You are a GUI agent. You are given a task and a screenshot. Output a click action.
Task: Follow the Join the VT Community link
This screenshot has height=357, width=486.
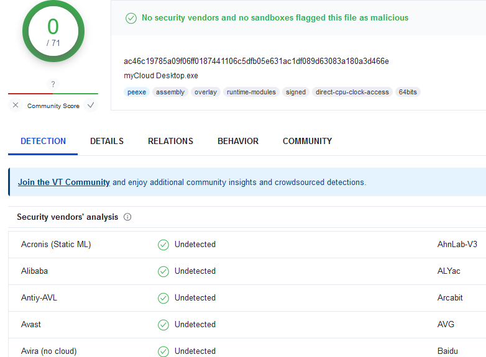coord(64,183)
